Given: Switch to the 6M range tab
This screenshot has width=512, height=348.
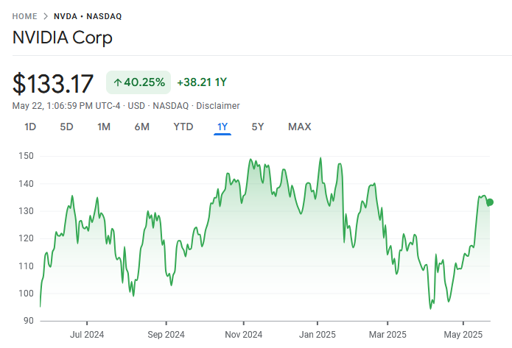Looking at the screenshot, I should pyautogui.click(x=142, y=127).
